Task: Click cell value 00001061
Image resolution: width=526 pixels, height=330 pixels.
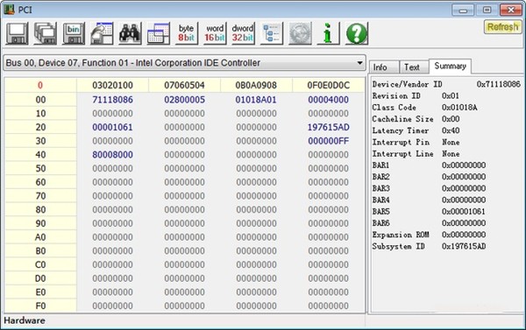Action: tap(112, 127)
